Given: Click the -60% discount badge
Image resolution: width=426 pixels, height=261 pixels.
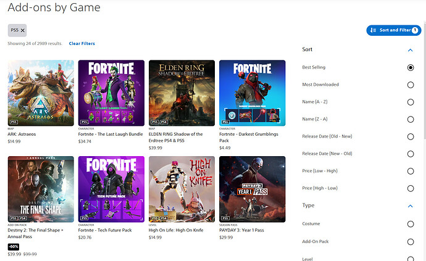Looking at the screenshot, I should click(14, 247).
